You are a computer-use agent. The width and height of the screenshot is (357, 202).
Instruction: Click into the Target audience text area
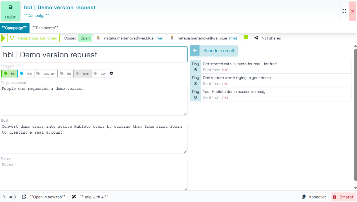tap(94, 100)
